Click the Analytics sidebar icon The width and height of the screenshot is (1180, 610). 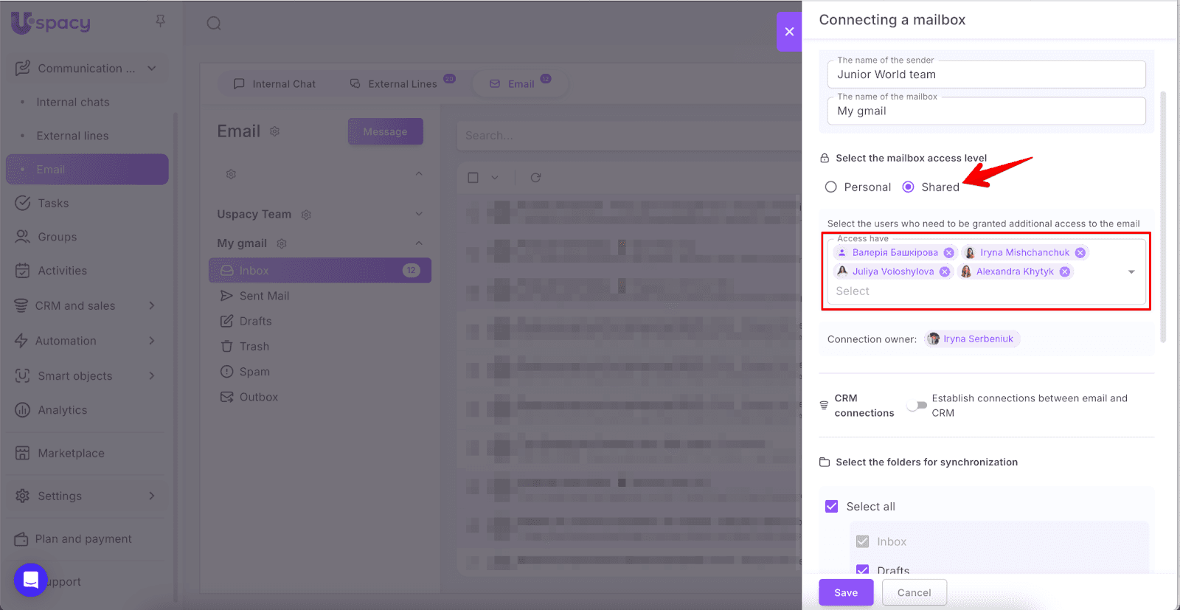tap(23, 410)
